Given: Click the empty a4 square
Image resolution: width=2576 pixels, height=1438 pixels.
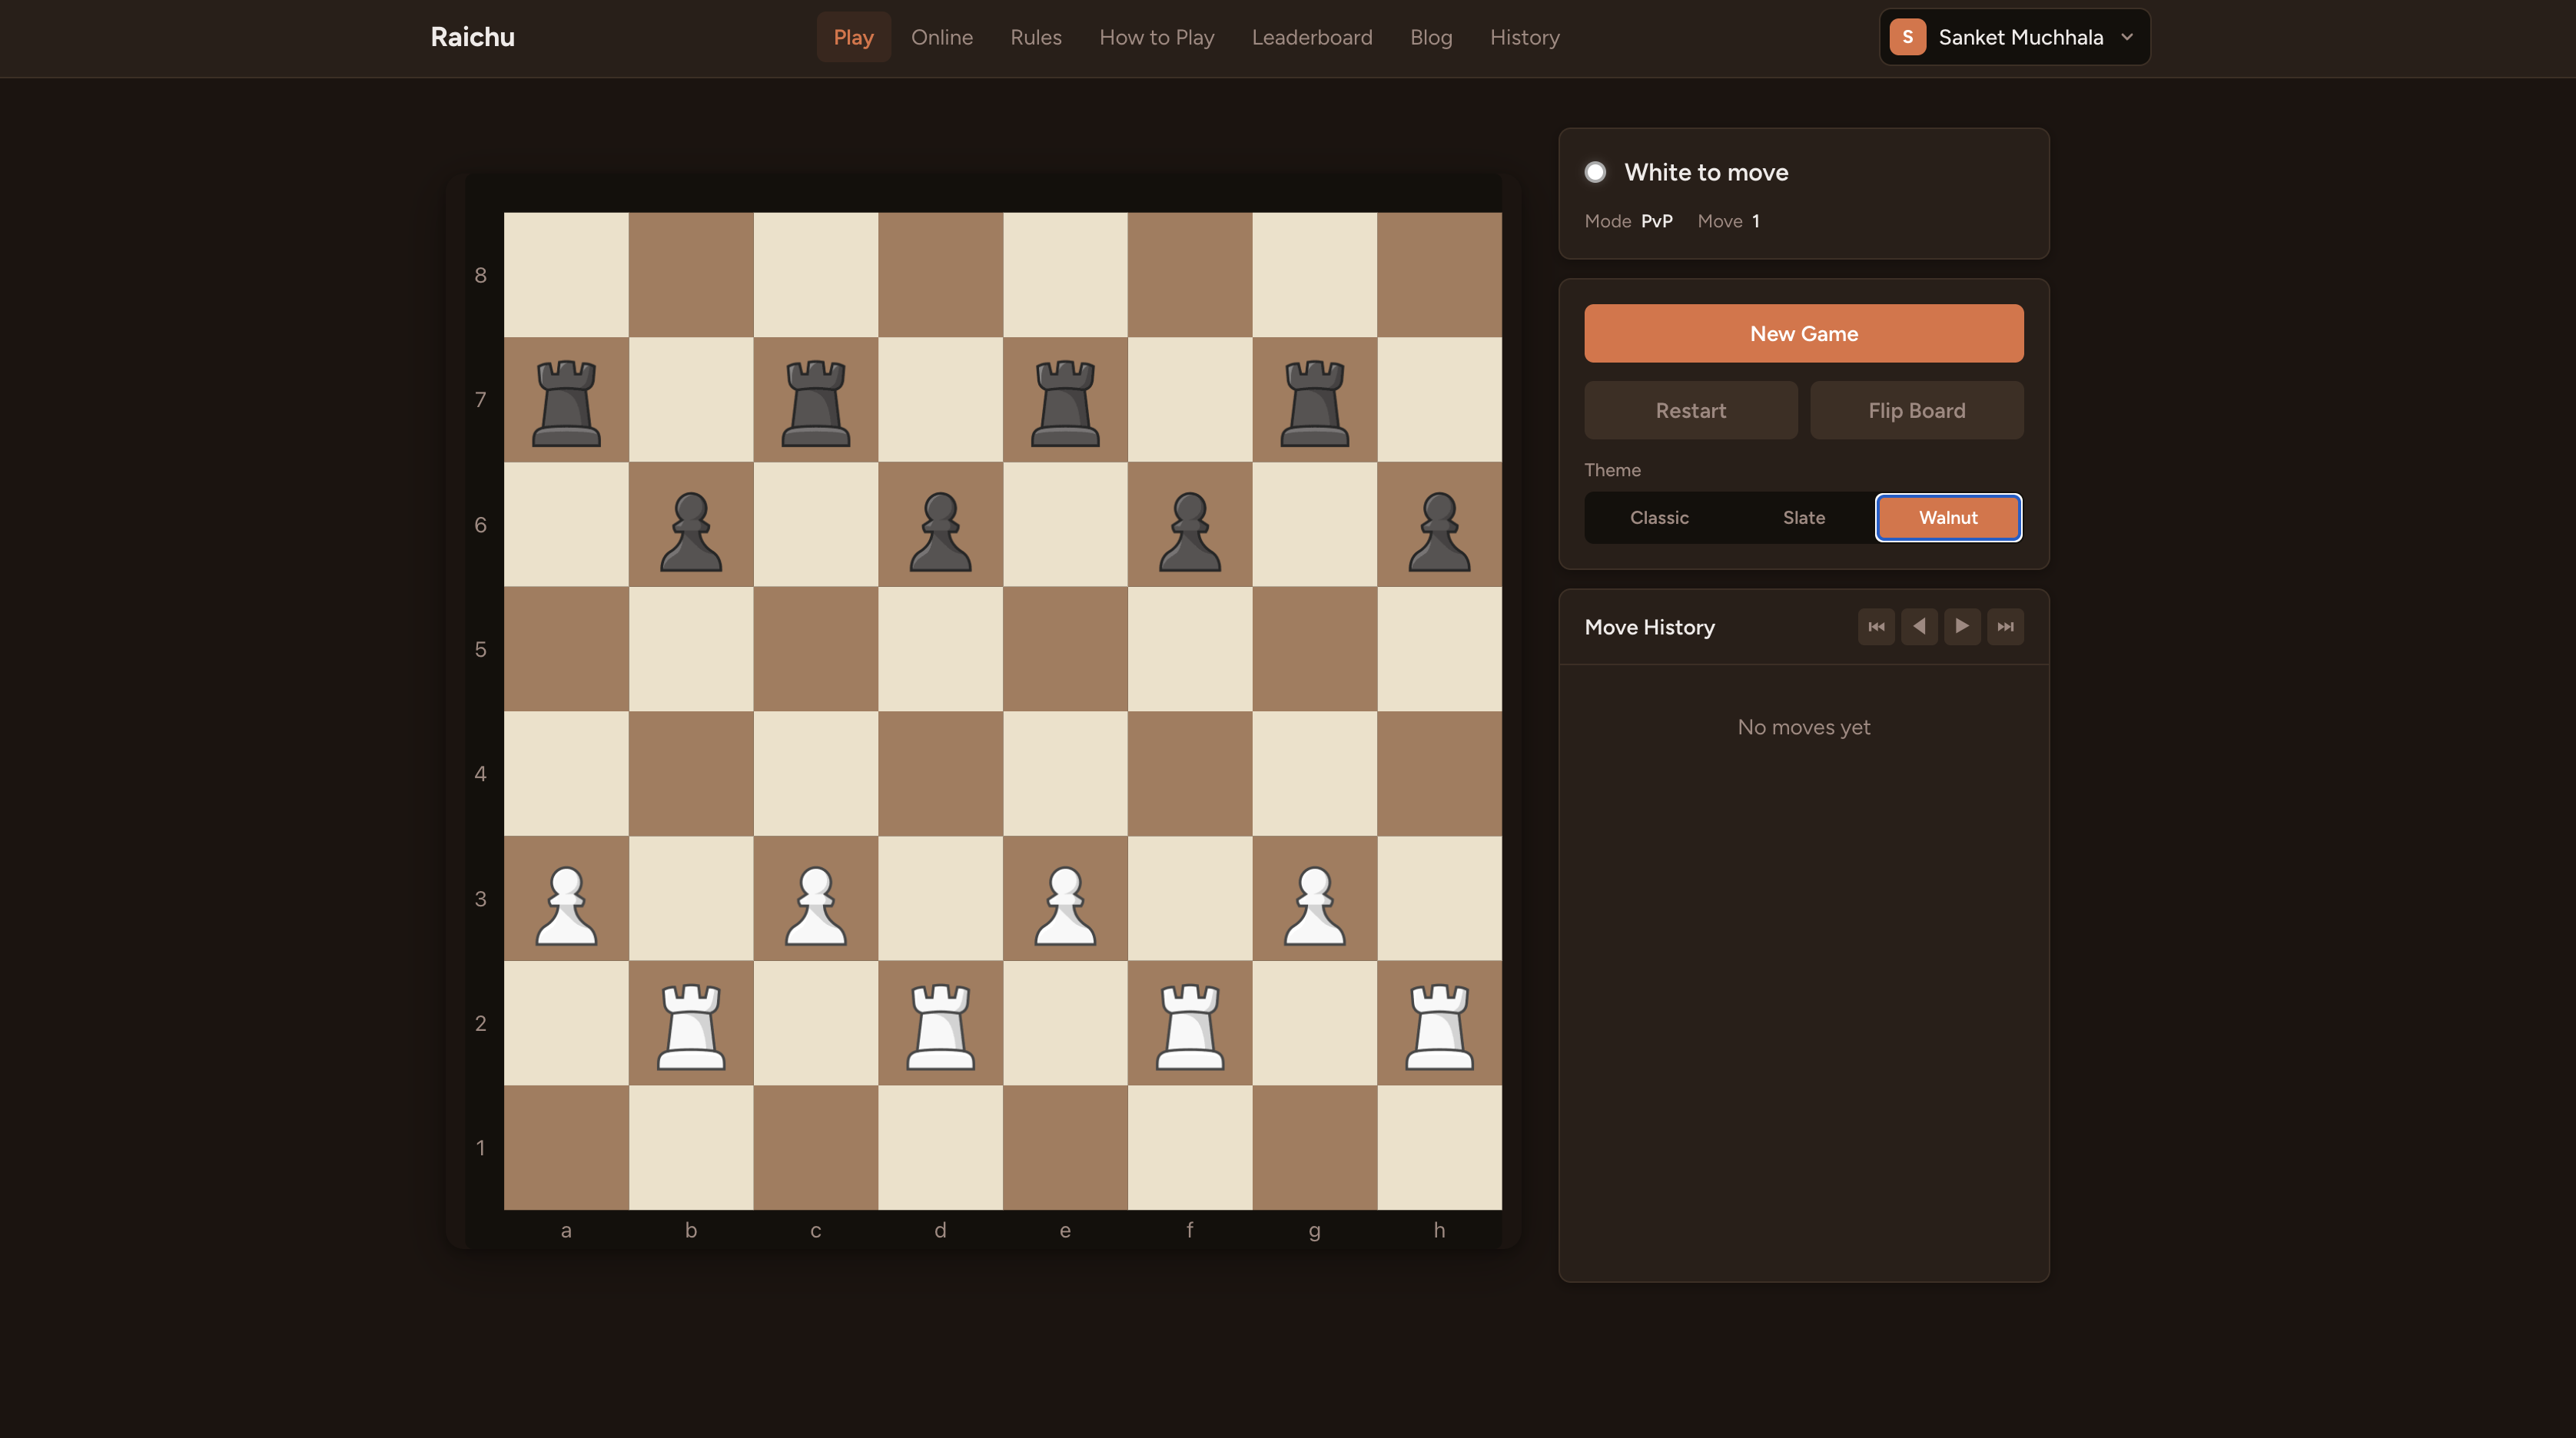Looking at the screenshot, I should 566,774.
